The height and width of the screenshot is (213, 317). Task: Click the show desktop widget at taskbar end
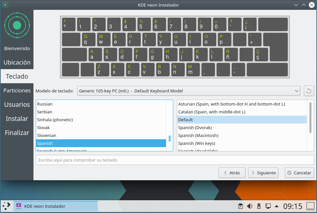(310, 206)
